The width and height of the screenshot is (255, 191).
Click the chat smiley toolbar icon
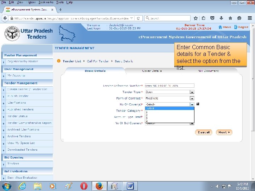[239, 18]
